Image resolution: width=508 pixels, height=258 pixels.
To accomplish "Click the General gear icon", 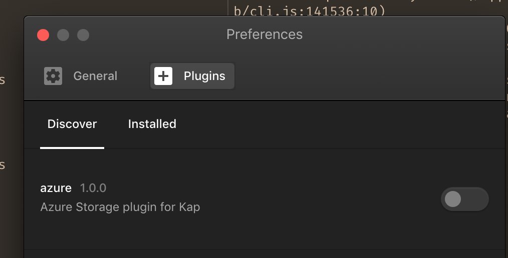I will [x=53, y=76].
